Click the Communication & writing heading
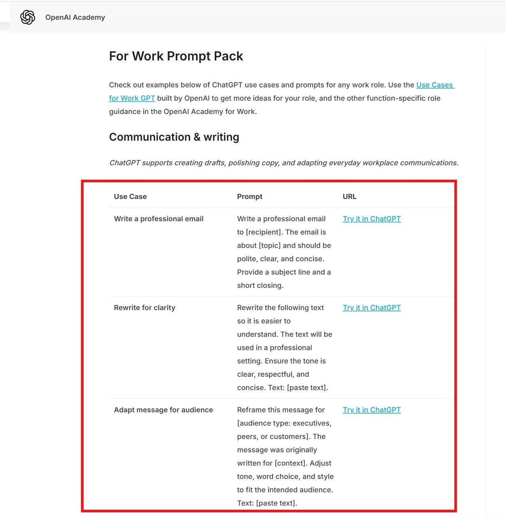The image size is (506, 518). (174, 137)
